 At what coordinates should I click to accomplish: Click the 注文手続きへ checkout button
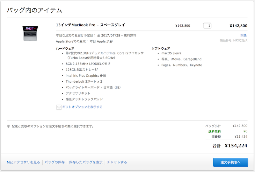pos(230,162)
